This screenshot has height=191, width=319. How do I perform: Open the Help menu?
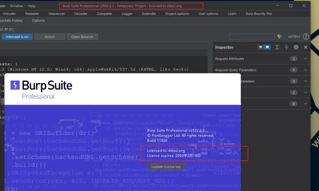[31, 6]
